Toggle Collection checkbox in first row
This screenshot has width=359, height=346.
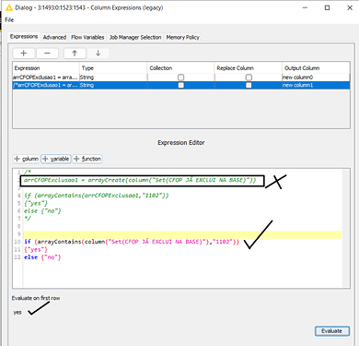pyautogui.click(x=180, y=78)
